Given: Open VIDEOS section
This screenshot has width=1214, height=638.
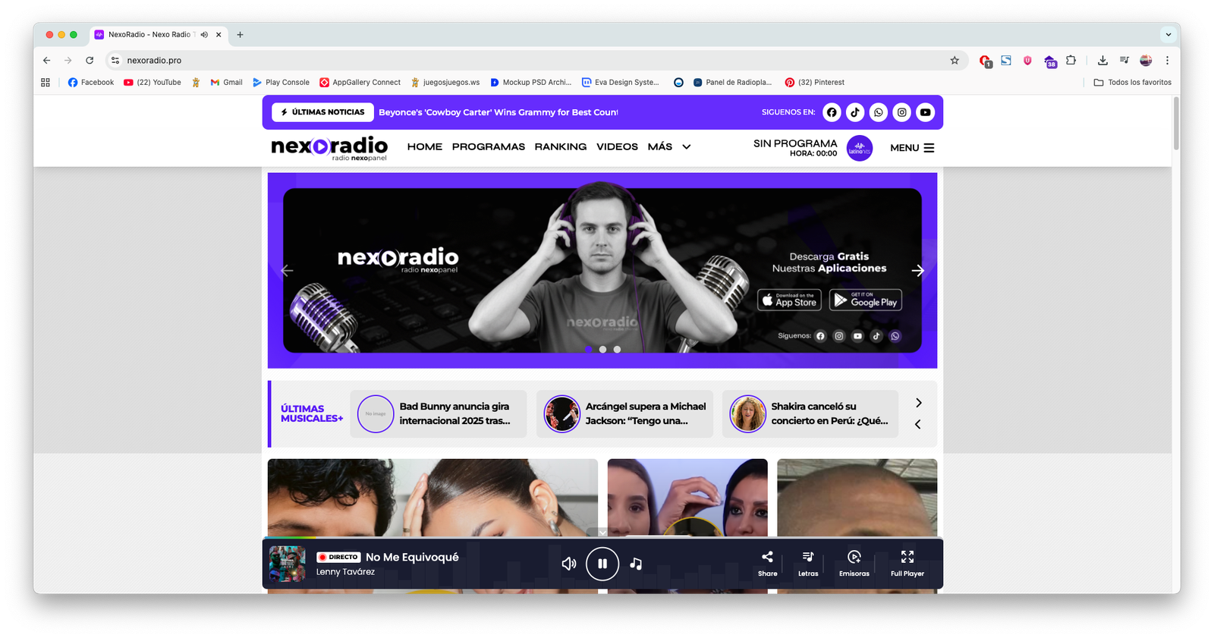Looking at the screenshot, I should tap(617, 147).
